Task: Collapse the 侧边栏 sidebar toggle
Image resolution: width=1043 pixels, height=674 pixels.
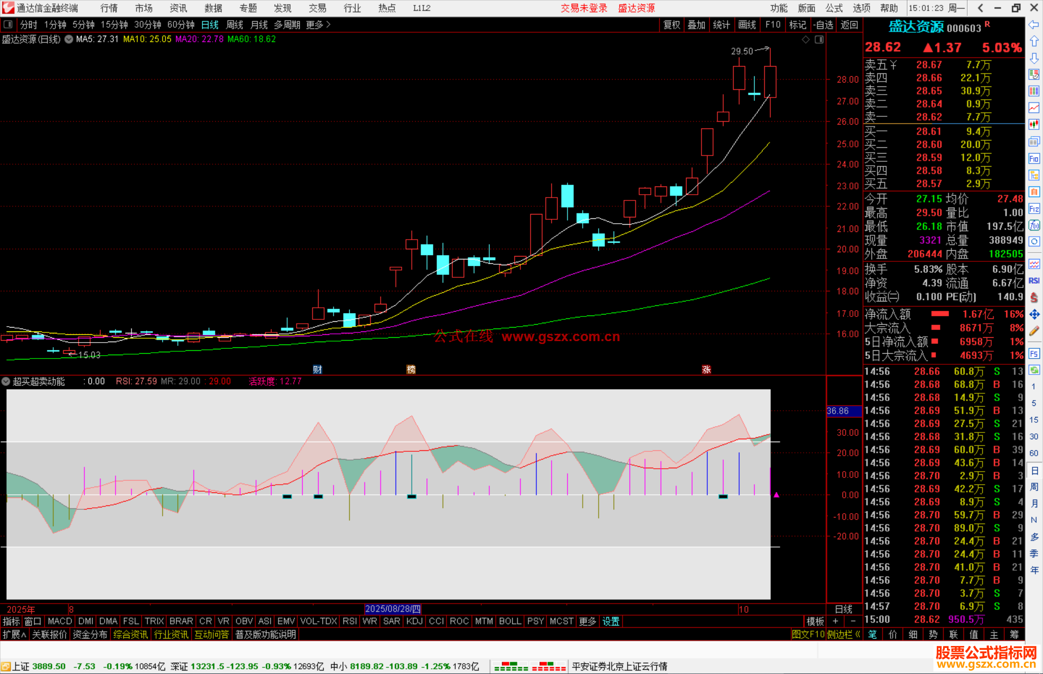Action: pyautogui.click(x=843, y=634)
